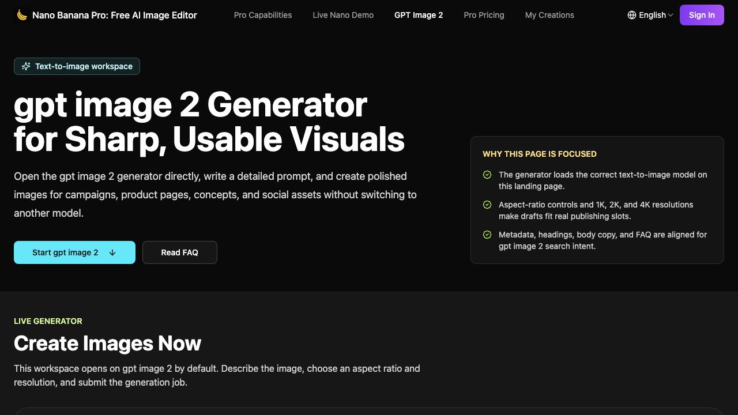The height and width of the screenshot is (415, 738).
Task: Open the Pro Capabilities nav item
Action: [x=263, y=15]
